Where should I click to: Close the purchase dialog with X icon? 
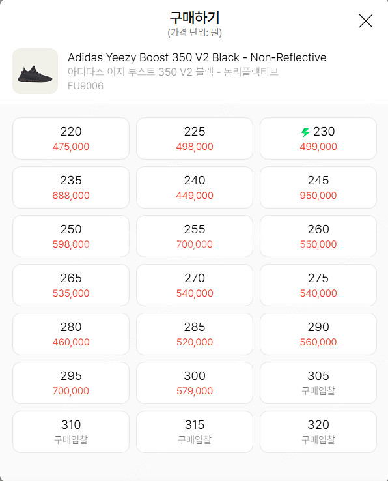(366, 21)
